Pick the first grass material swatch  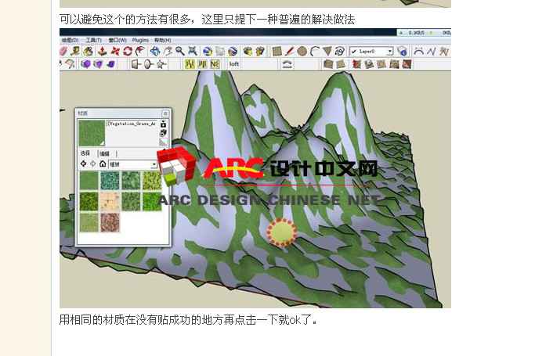pyautogui.click(x=89, y=181)
